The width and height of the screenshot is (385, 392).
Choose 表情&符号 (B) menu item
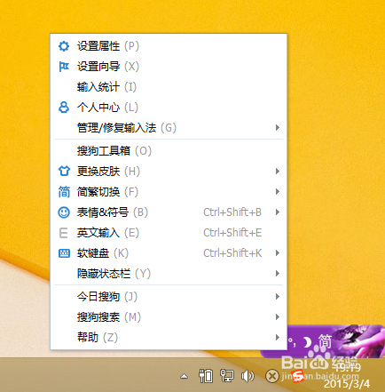tap(169, 212)
